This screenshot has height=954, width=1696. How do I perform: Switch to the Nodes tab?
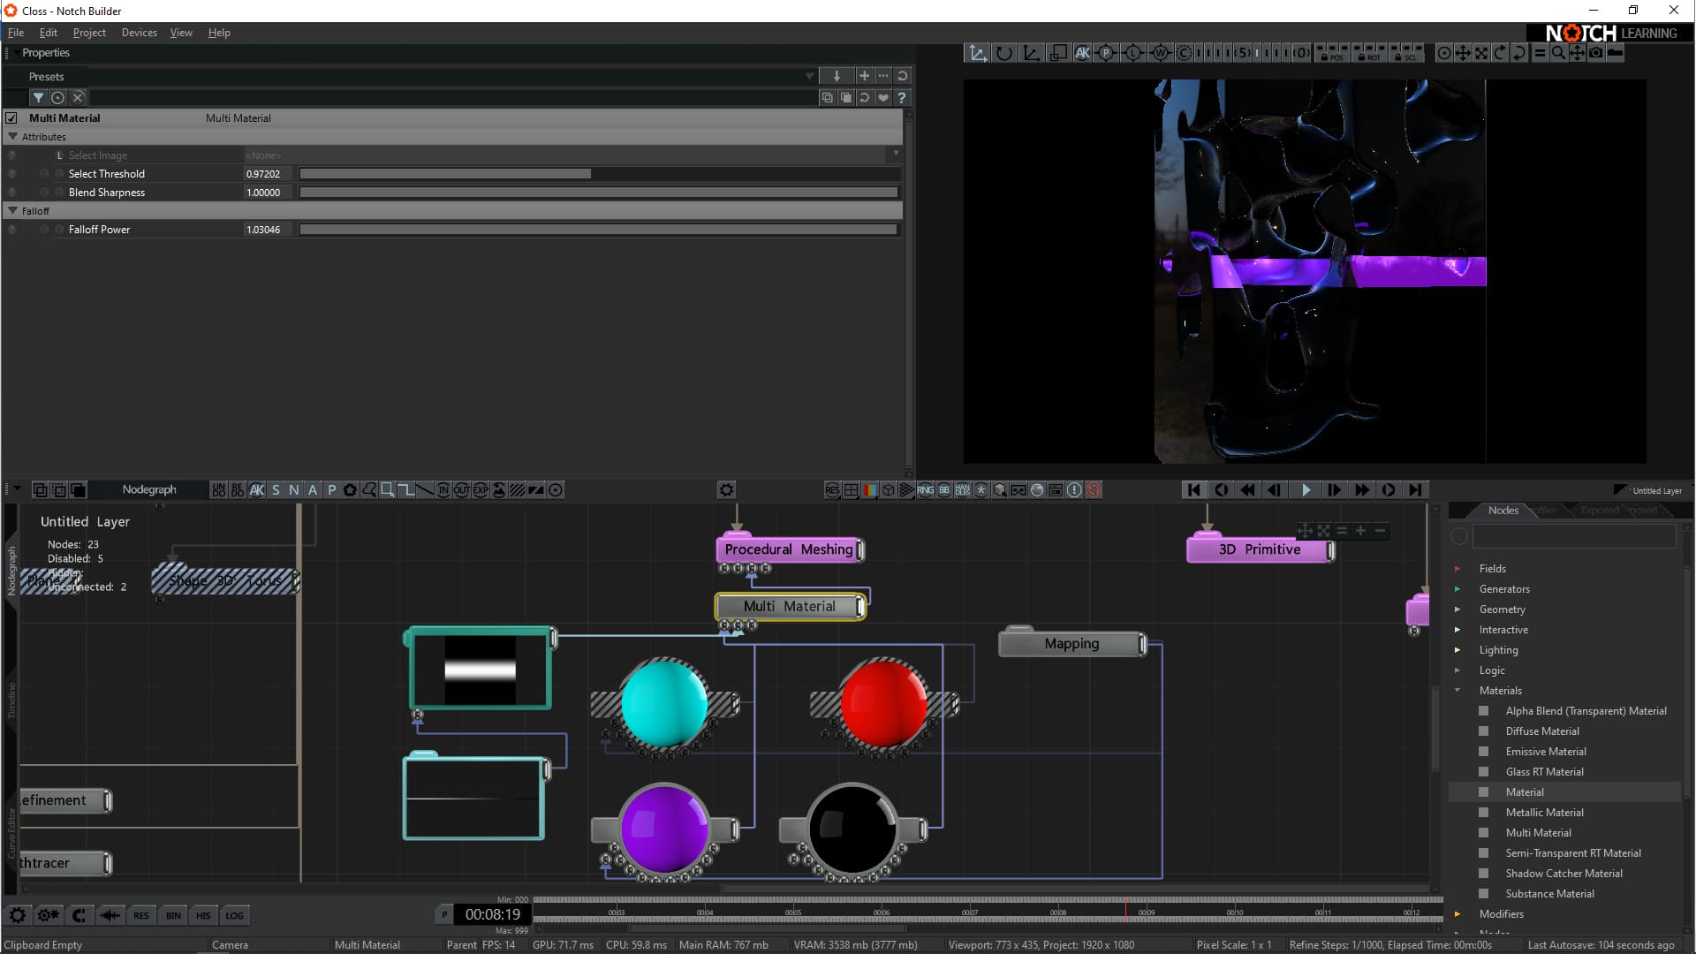(x=1503, y=511)
